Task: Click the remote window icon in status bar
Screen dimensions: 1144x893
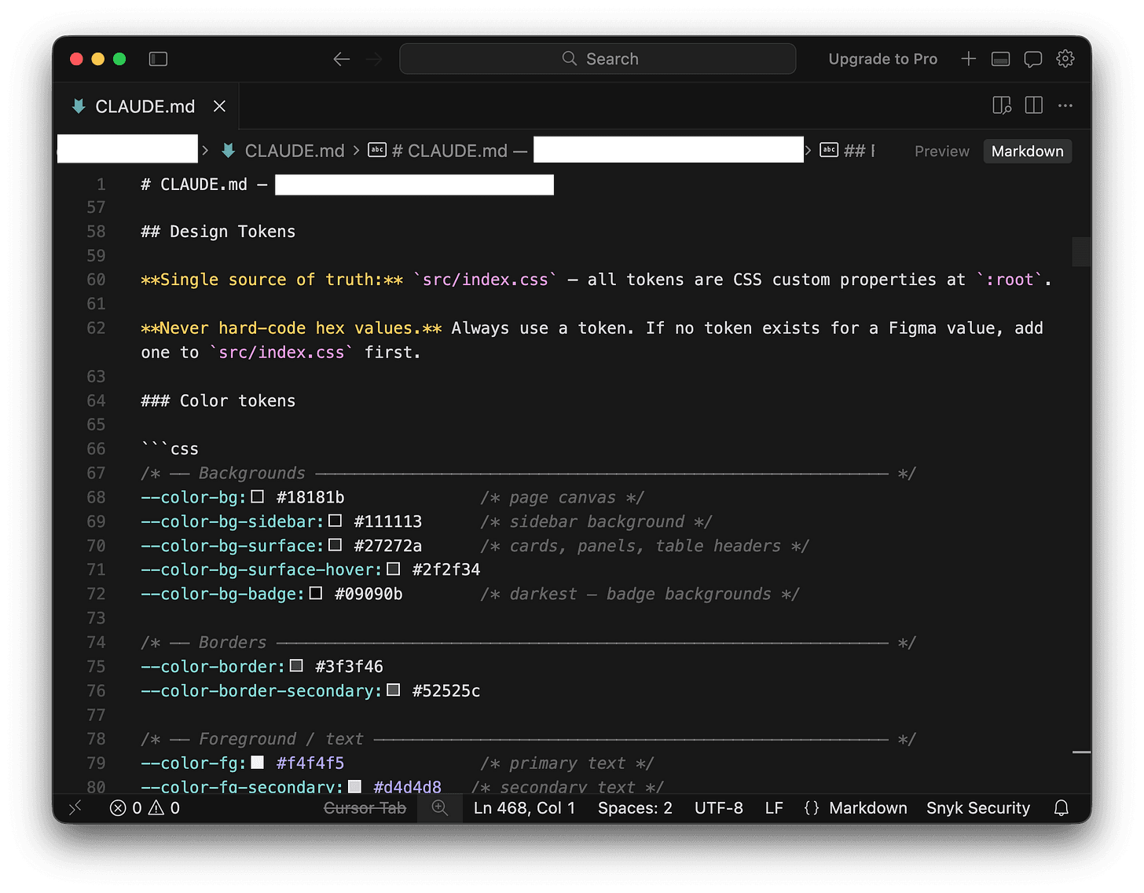Action: pos(75,807)
